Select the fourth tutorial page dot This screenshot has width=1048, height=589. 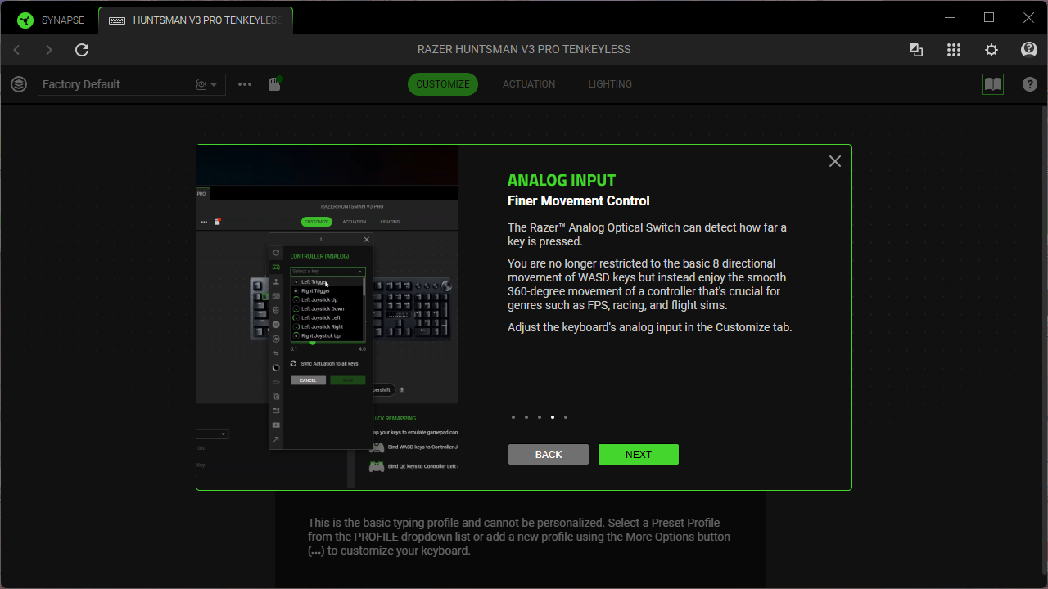pyautogui.click(x=553, y=417)
